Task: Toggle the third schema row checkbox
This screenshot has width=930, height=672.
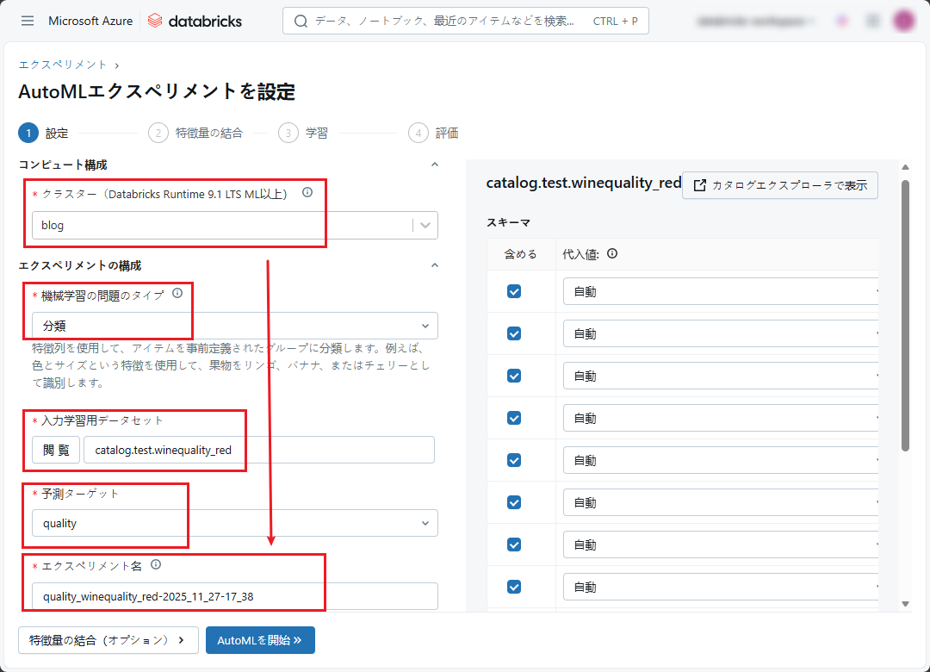Action: (514, 376)
